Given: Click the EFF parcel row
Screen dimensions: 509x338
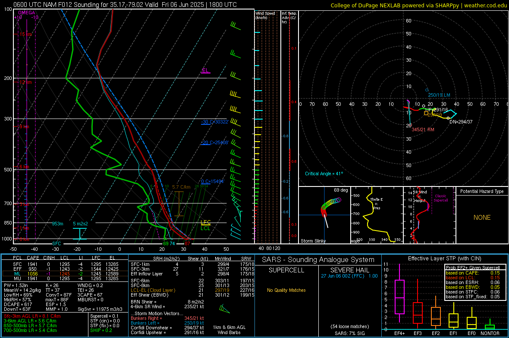Looking at the screenshot, I should [65, 269].
